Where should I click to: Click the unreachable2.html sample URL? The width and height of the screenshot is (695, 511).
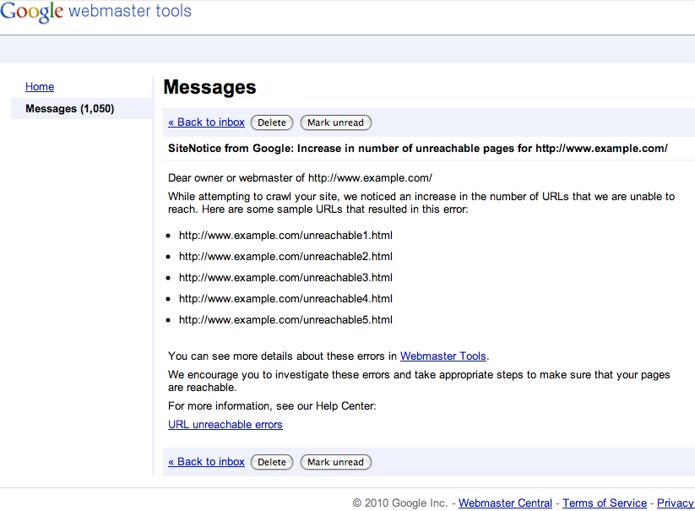point(285,257)
